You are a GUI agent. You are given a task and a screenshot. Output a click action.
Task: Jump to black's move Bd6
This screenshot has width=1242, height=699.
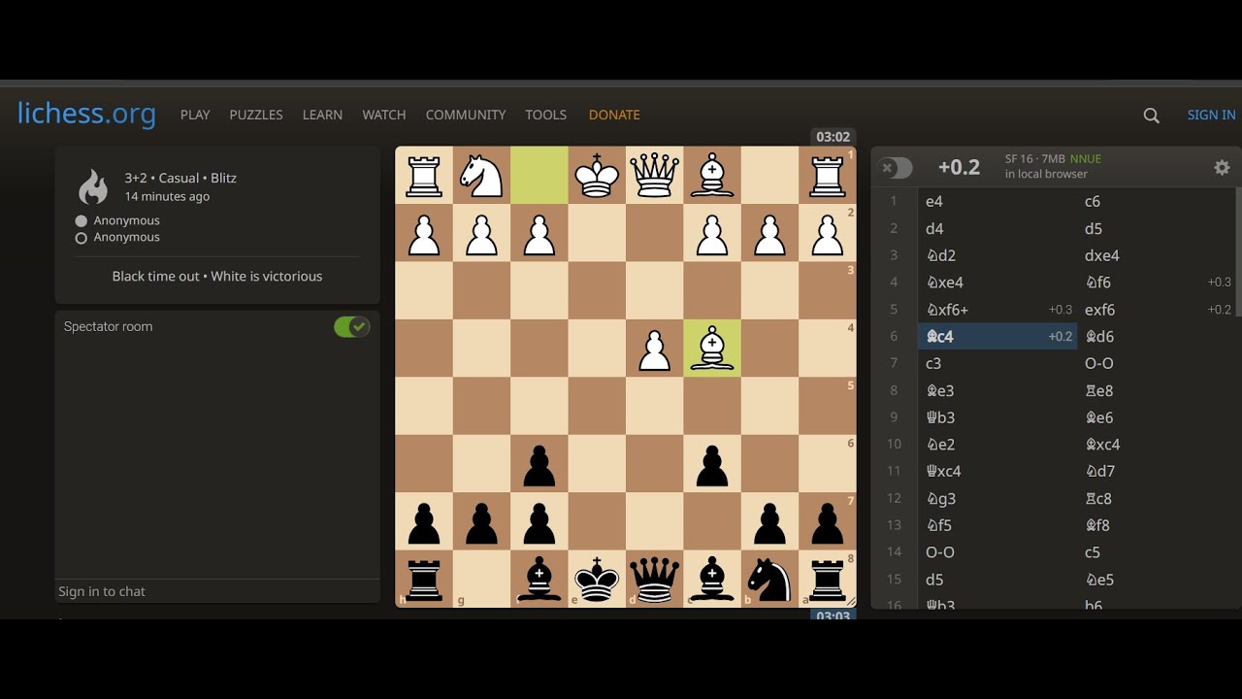1157,337
